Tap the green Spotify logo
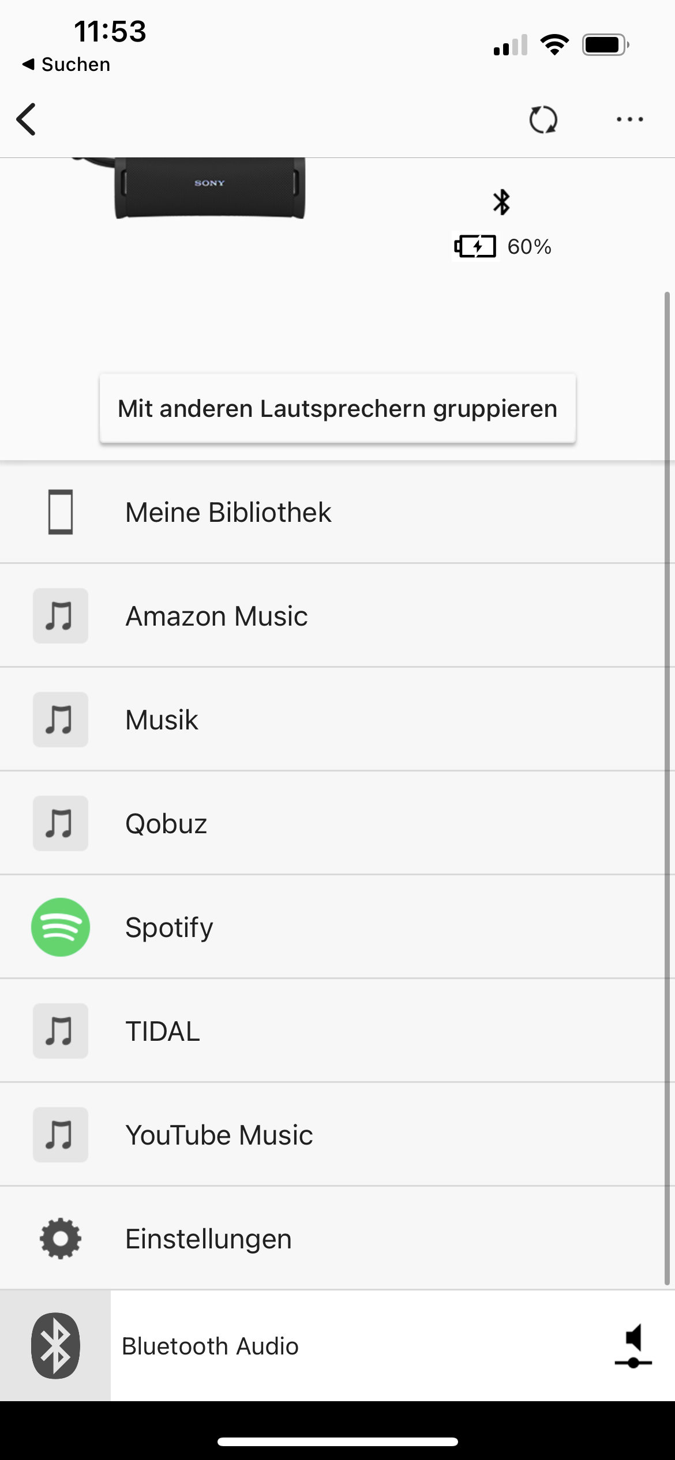This screenshot has width=675, height=1460. click(61, 927)
